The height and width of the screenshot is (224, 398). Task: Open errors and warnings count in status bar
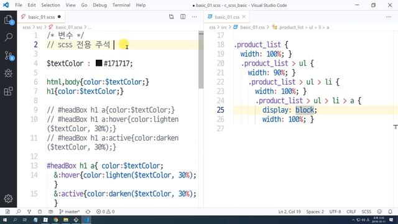(x=105, y=212)
